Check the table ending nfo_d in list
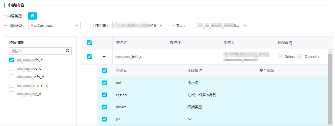Screen dimensions: 335x126 pyautogui.click(x=12, y=77)
